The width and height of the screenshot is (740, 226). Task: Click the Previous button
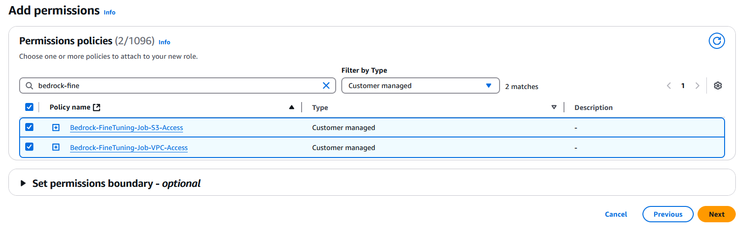coord(668,214)
